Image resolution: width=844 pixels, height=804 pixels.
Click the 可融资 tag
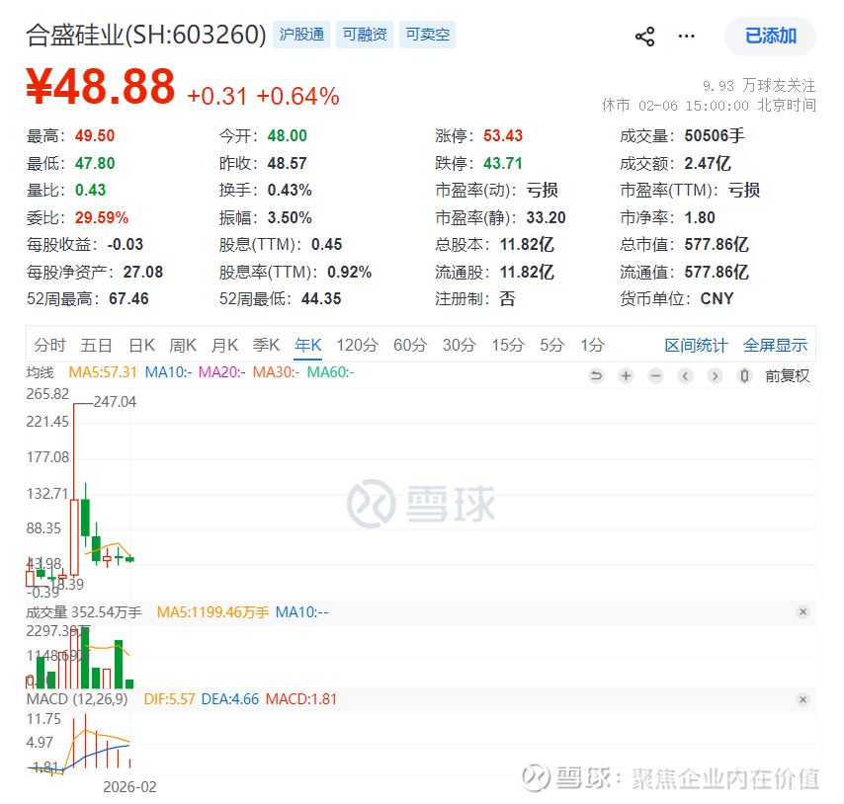[365, 35]
